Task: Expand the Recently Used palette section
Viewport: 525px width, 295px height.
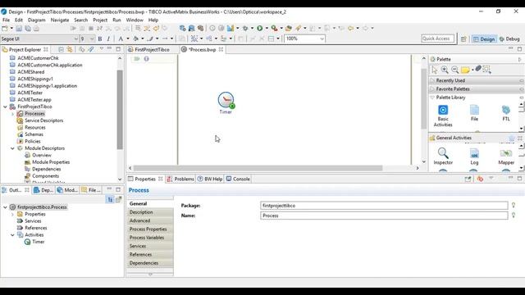Action: click(x=476, y=80)
